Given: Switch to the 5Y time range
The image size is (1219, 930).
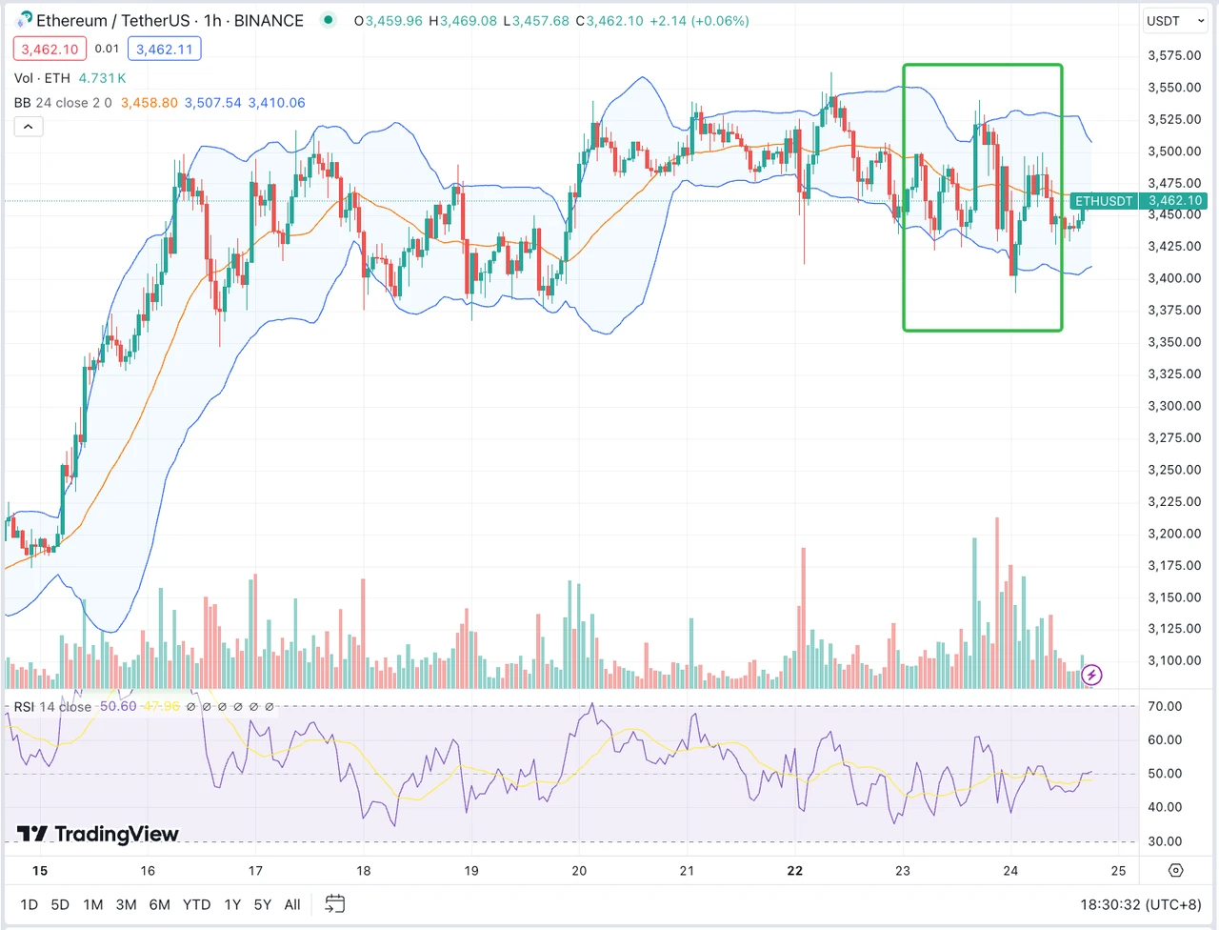Looking at the screenshot, I should click(262, 904).
